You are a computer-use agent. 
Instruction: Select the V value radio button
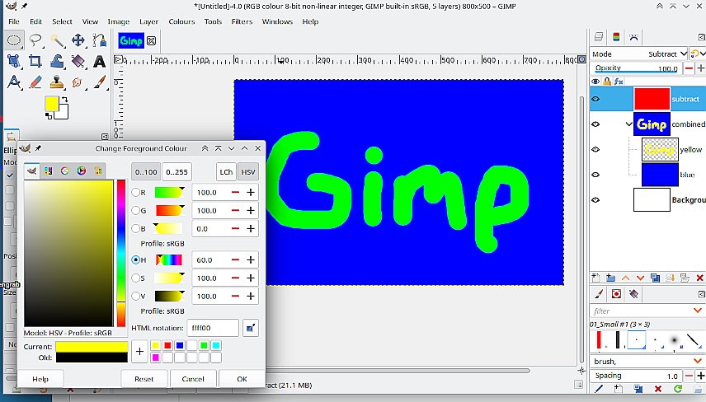[x=136, y=296]
